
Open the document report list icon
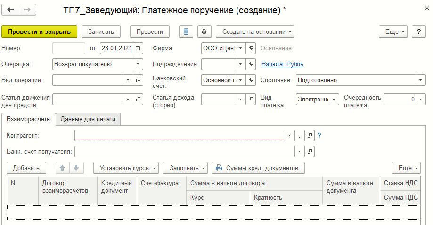pos(186,31)
